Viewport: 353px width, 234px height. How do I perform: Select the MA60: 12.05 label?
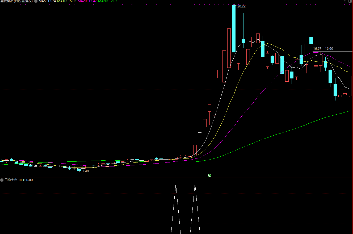point(108,1)
